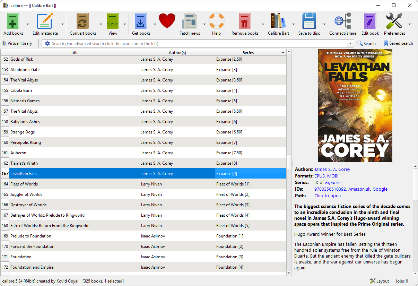Expand the Fetch news dropdown arrow
Image resolution: width=418 pixels, height=286 pixels.
click(x=204, y=24)
